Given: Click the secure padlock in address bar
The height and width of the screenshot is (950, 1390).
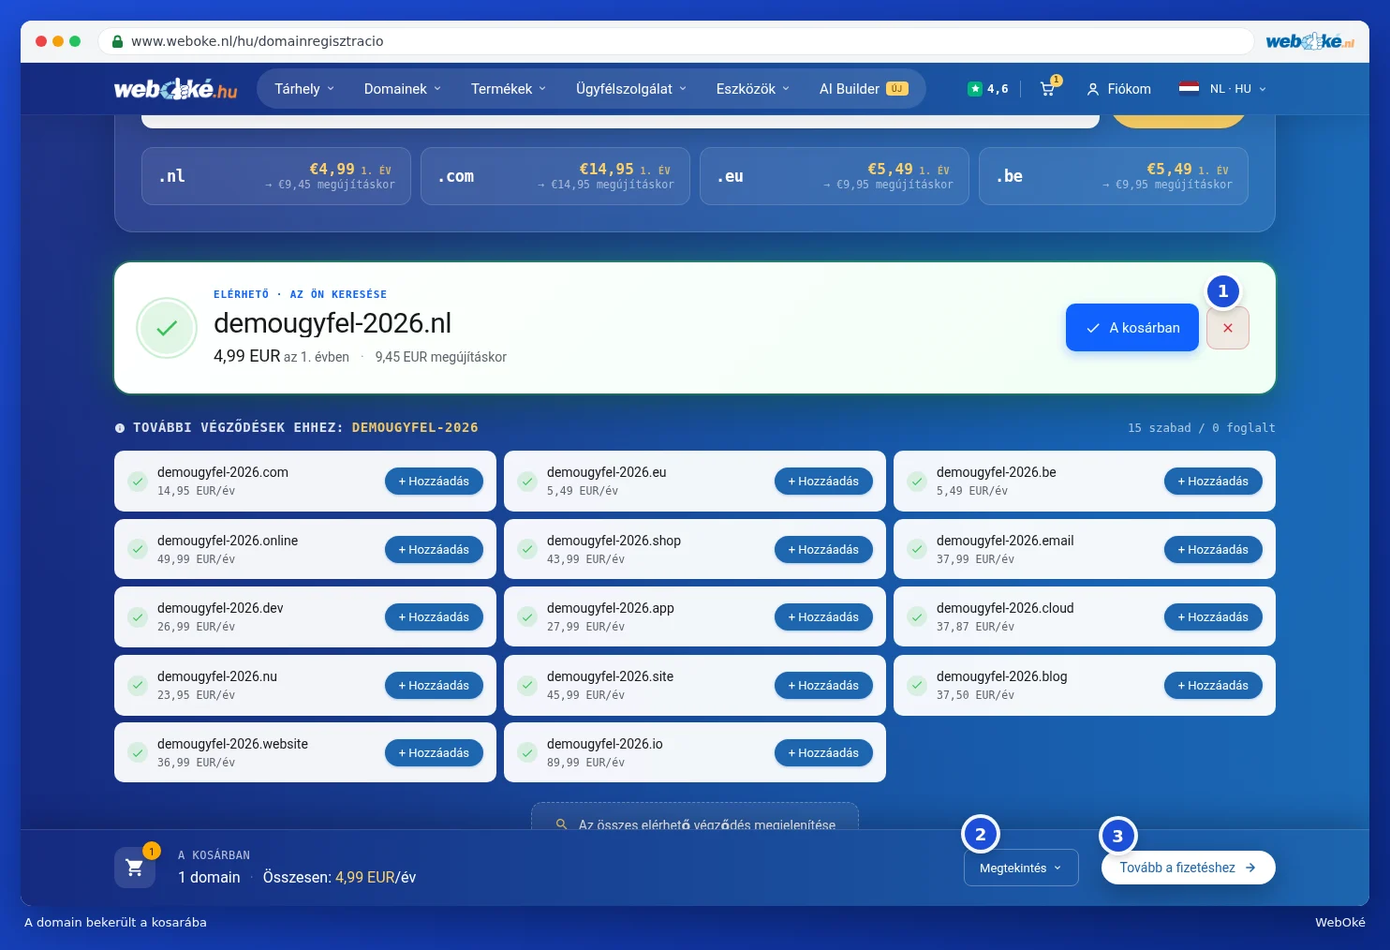Looking at the screenshot, I should coord(118,41).
